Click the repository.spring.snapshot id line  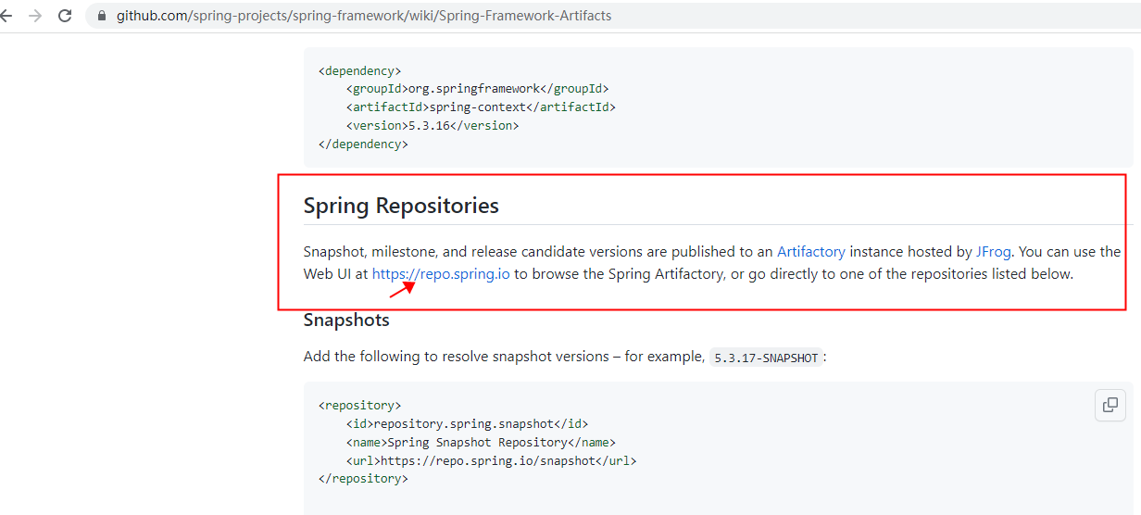pyautogui.click(x=467, y=423)
